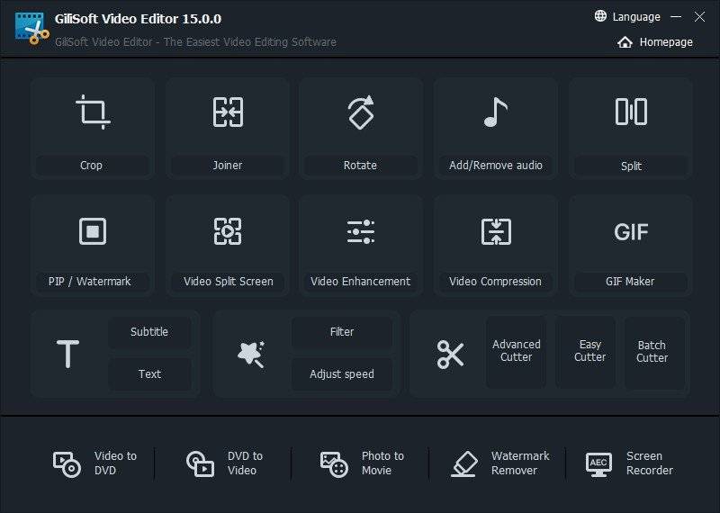Click the Photo to Movie text

pyautogui.click(x=382, y=463)
